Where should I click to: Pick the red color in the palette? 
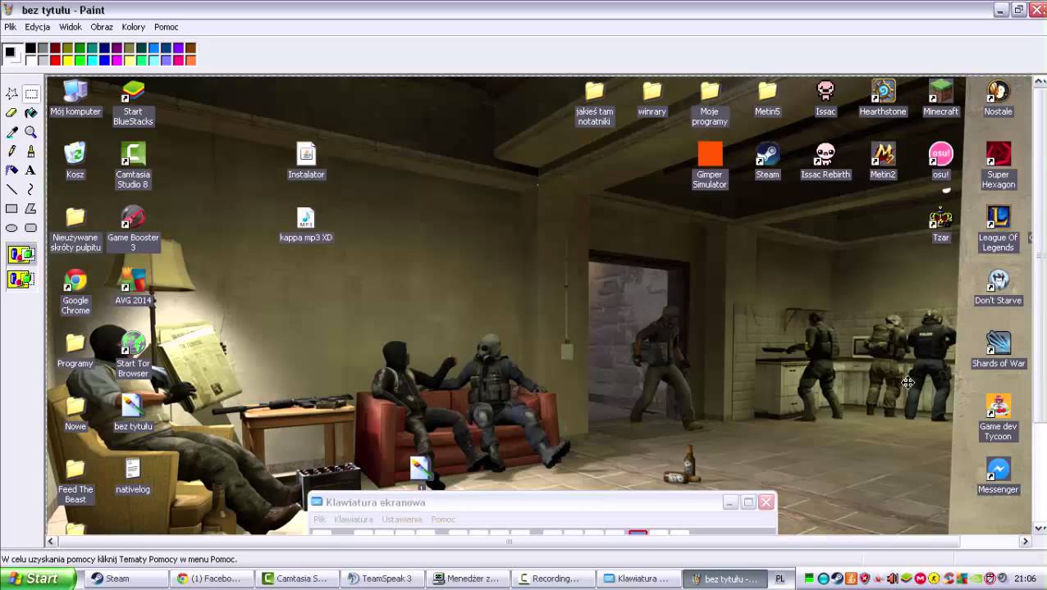tap(55, 60)
